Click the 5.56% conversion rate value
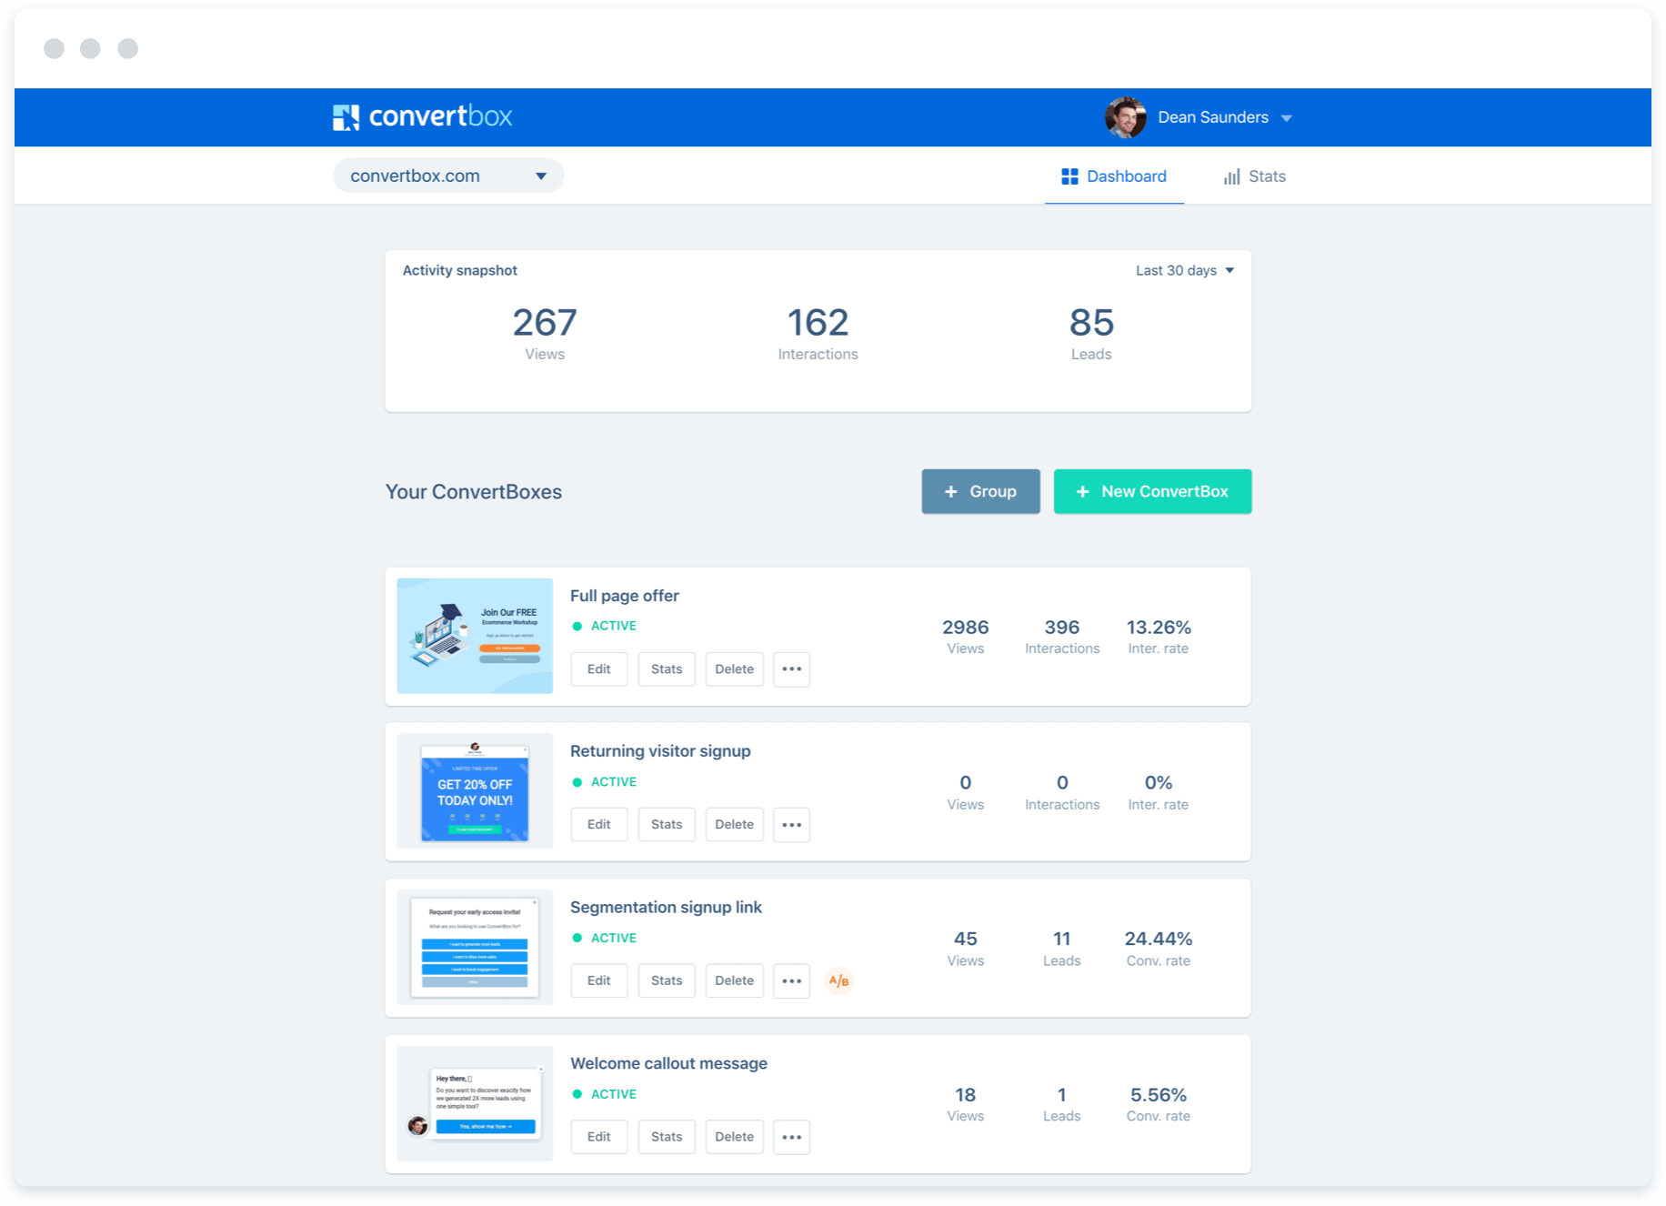 coord(1159,1095)
